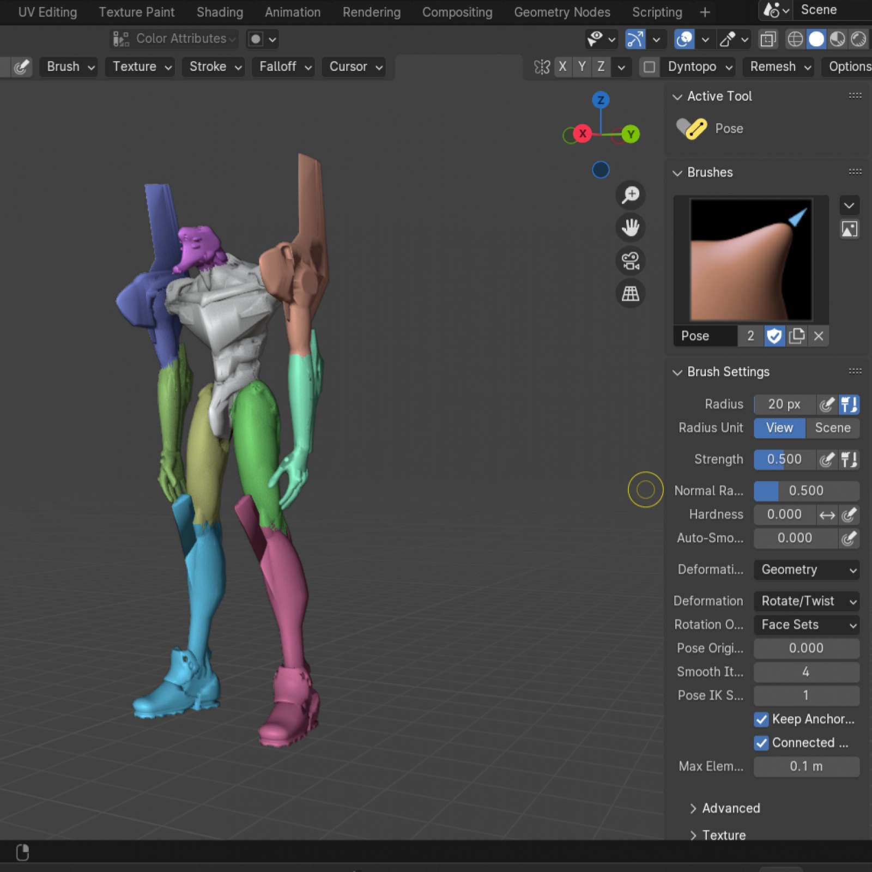Open the Geometry Nodes workspace tab

[x=562, y=12]
